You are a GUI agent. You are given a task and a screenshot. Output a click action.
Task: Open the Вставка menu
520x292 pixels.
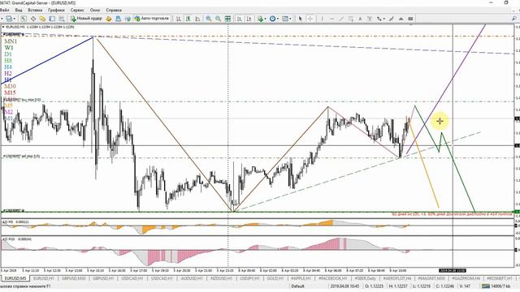pyautogui.click(x=35, y=11)
